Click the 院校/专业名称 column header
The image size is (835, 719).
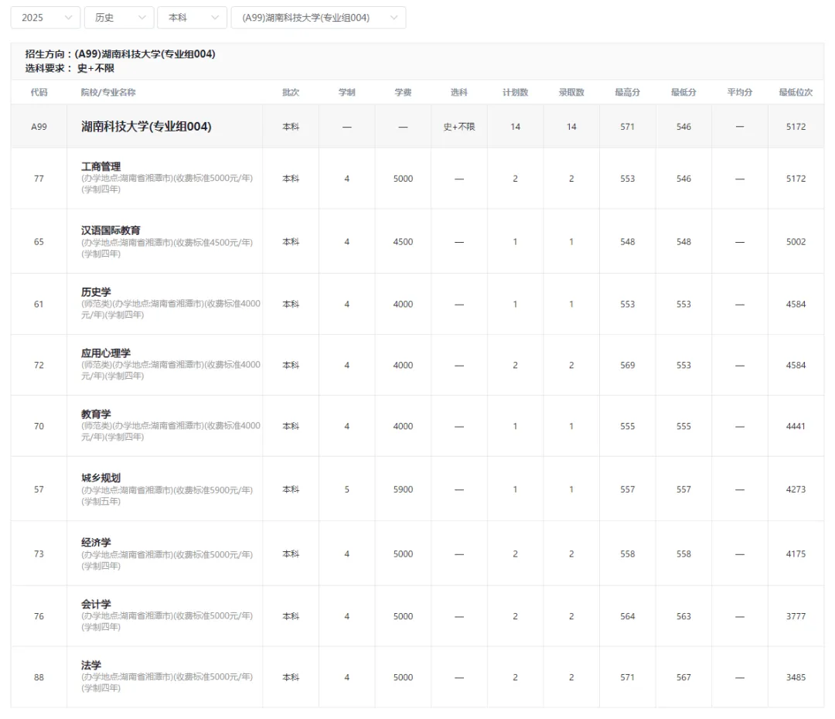[x=108, y=92]
